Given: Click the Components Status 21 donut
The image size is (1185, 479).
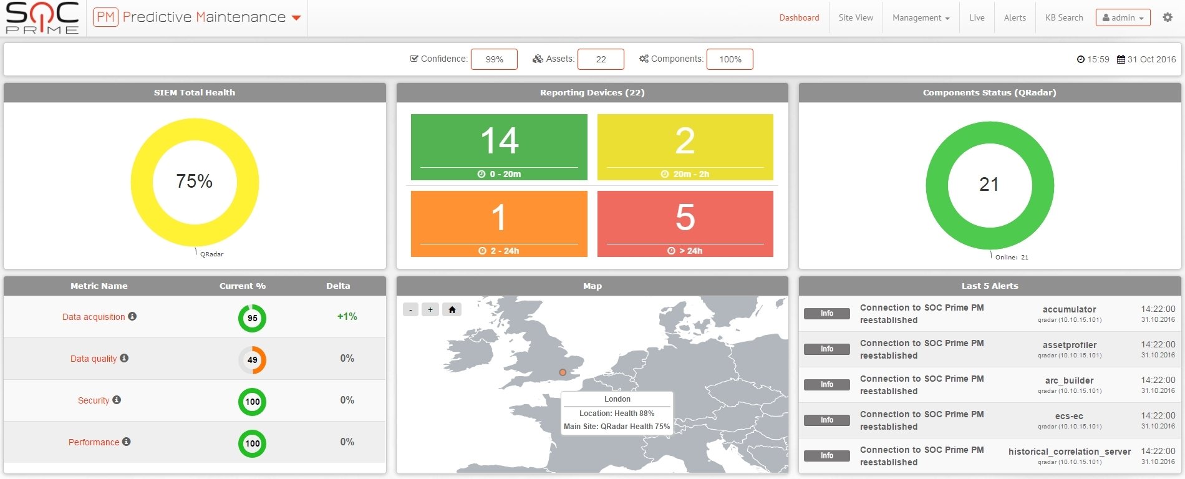Looking at the screenshot, I should (x=990, y=185).
